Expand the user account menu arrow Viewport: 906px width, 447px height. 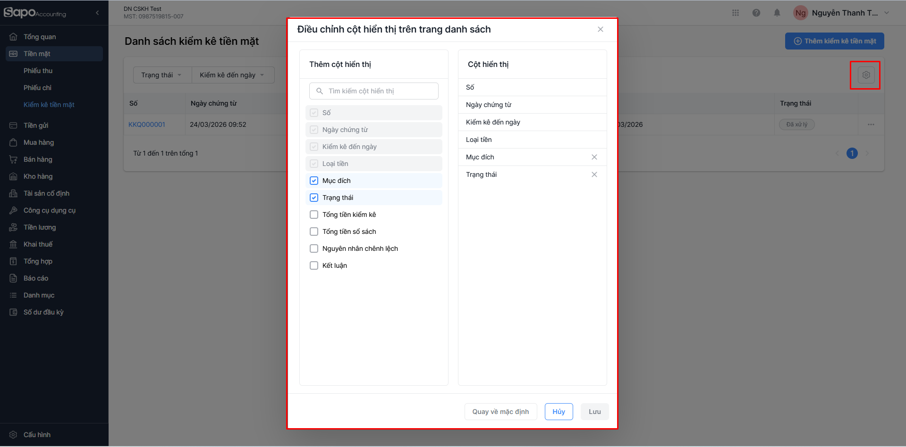tap(887, 13)
